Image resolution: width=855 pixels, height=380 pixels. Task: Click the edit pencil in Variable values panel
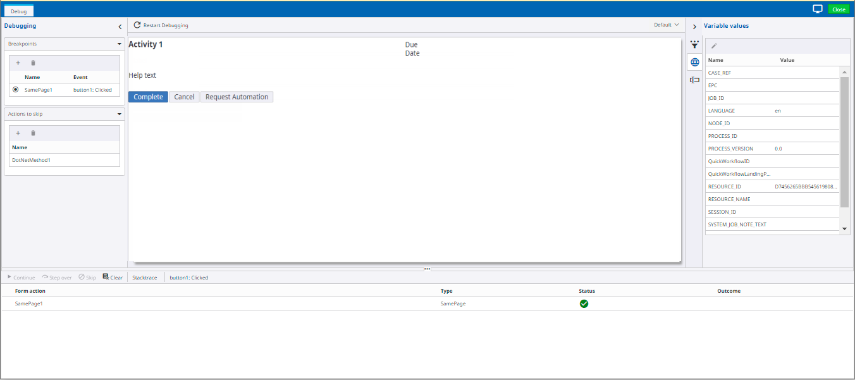(x=715, y=45)
